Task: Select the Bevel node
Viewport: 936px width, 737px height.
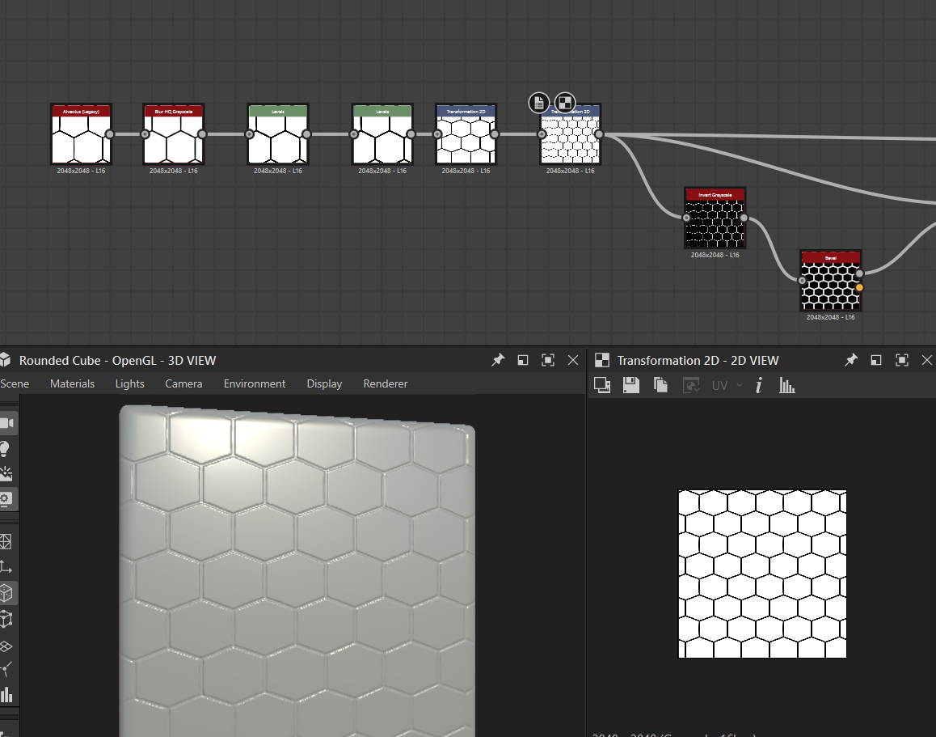Action: coord(830,281)
